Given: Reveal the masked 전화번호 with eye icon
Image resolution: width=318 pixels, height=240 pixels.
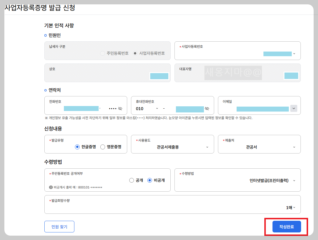Looking at the screenshot, I should (x=120, y=109).
